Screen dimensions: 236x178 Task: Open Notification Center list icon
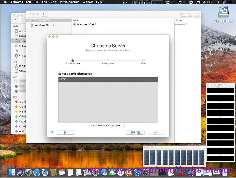coord(230,2)
